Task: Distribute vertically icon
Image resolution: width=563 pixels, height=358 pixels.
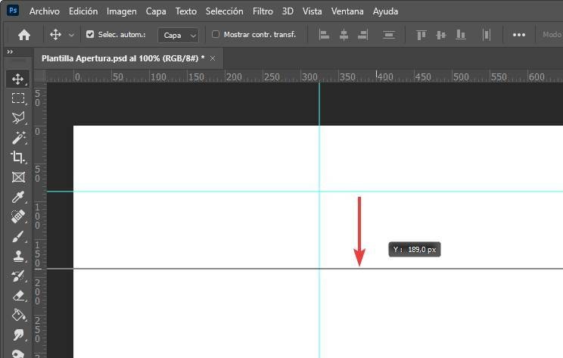Action: click(x=389, y=35)
